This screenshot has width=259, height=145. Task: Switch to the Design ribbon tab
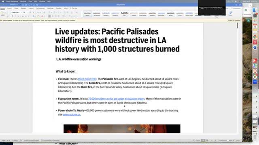23,8
